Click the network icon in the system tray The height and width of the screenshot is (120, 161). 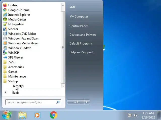pos(130,115)
